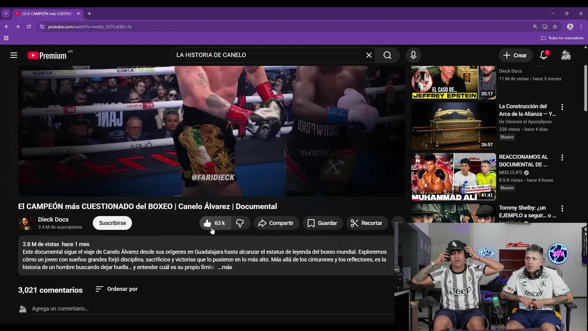The width and height of the screenshot is (588, 331).
Task: Like the video with thumbs up
Action: pyautogui.click(x=215, y=223)
